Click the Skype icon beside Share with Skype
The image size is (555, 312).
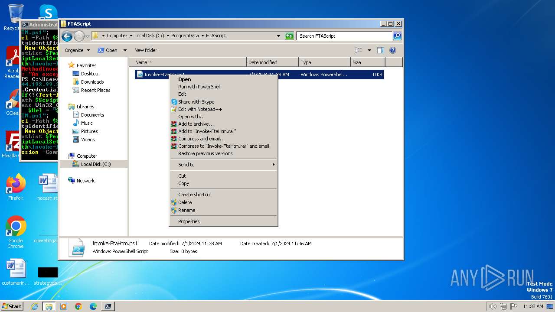pyautogui.click(x=174, y=102)
